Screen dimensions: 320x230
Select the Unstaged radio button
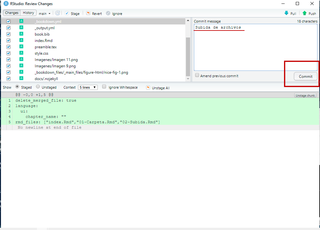tap(38, 87)
